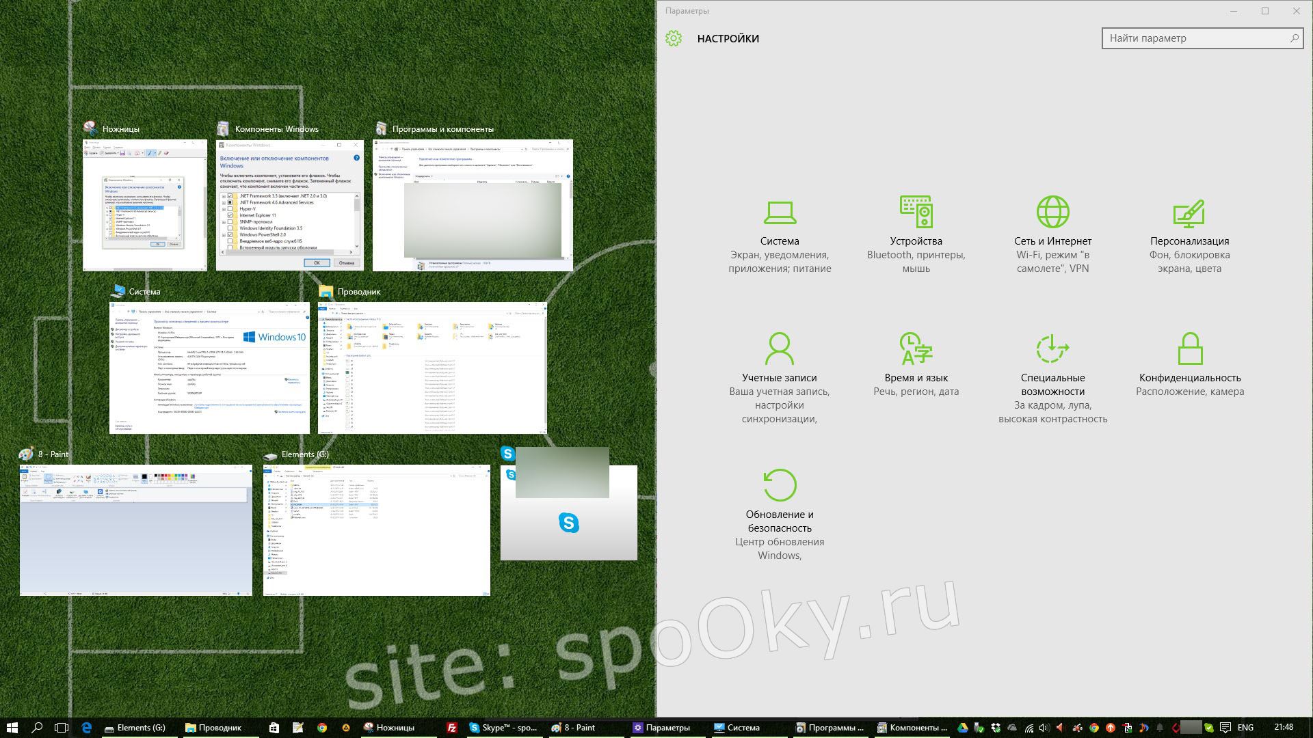
Task: Switch to Проводник taskbar button
Action: click(220, 728)
